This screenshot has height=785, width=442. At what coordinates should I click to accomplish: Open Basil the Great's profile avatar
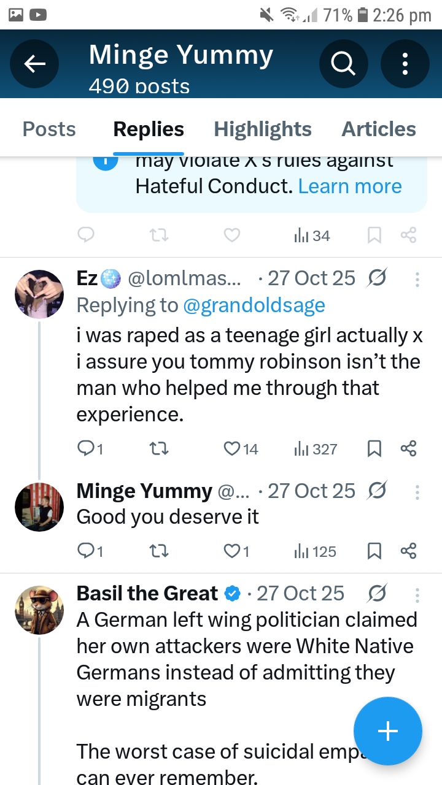[39, 610]
